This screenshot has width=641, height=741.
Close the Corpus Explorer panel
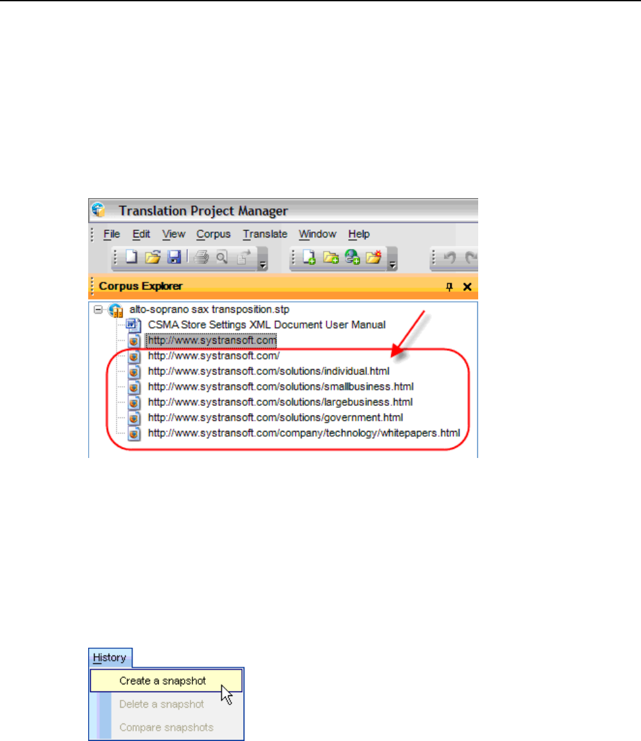tap(467, 287)
